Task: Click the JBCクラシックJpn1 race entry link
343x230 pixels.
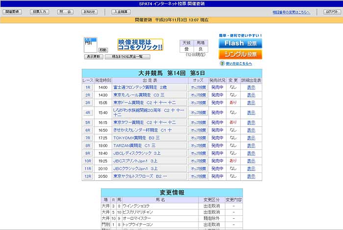Action: (x=135, y=168)
